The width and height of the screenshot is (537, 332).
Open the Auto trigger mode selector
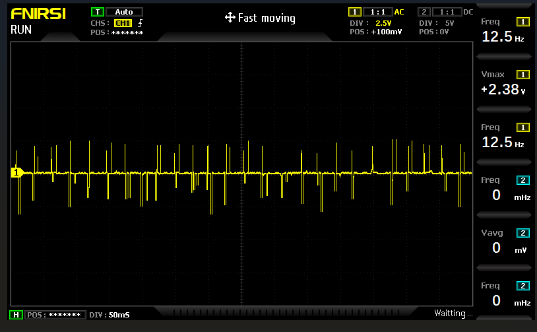(x=124, y=12)
